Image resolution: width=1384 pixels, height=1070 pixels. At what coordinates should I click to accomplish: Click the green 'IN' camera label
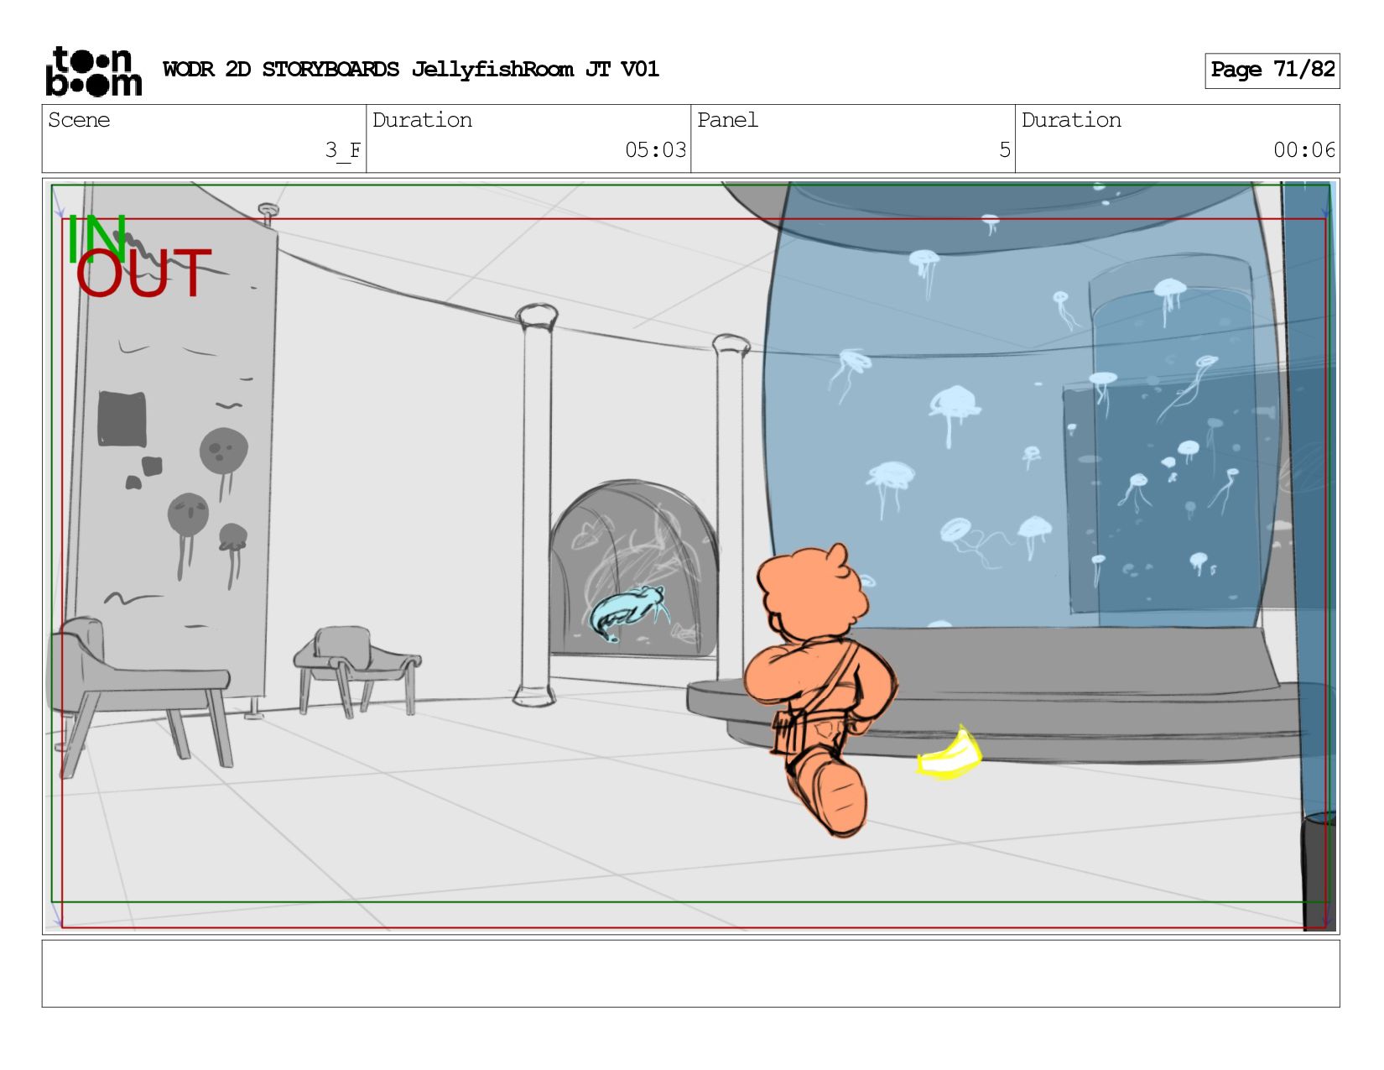pos(96,237)
